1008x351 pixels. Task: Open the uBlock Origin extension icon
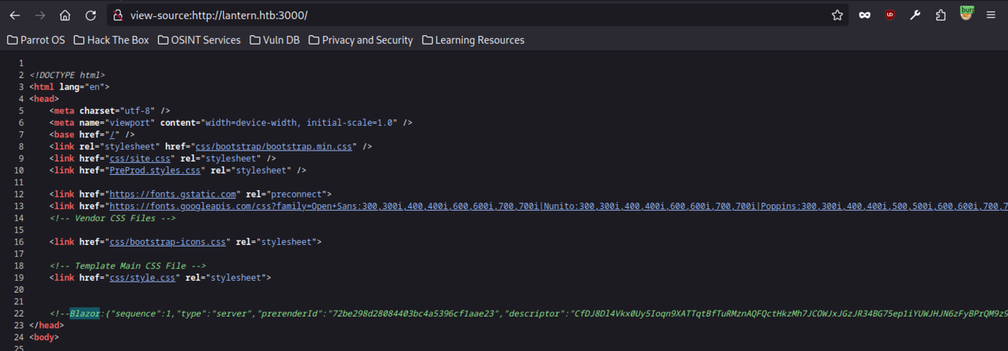click(889, 15)
